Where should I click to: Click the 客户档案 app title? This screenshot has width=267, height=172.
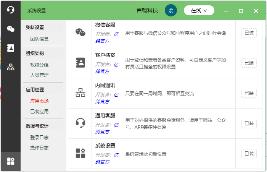(x=105, y=55)
